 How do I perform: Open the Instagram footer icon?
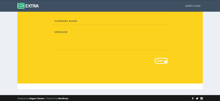click(201, 98)
